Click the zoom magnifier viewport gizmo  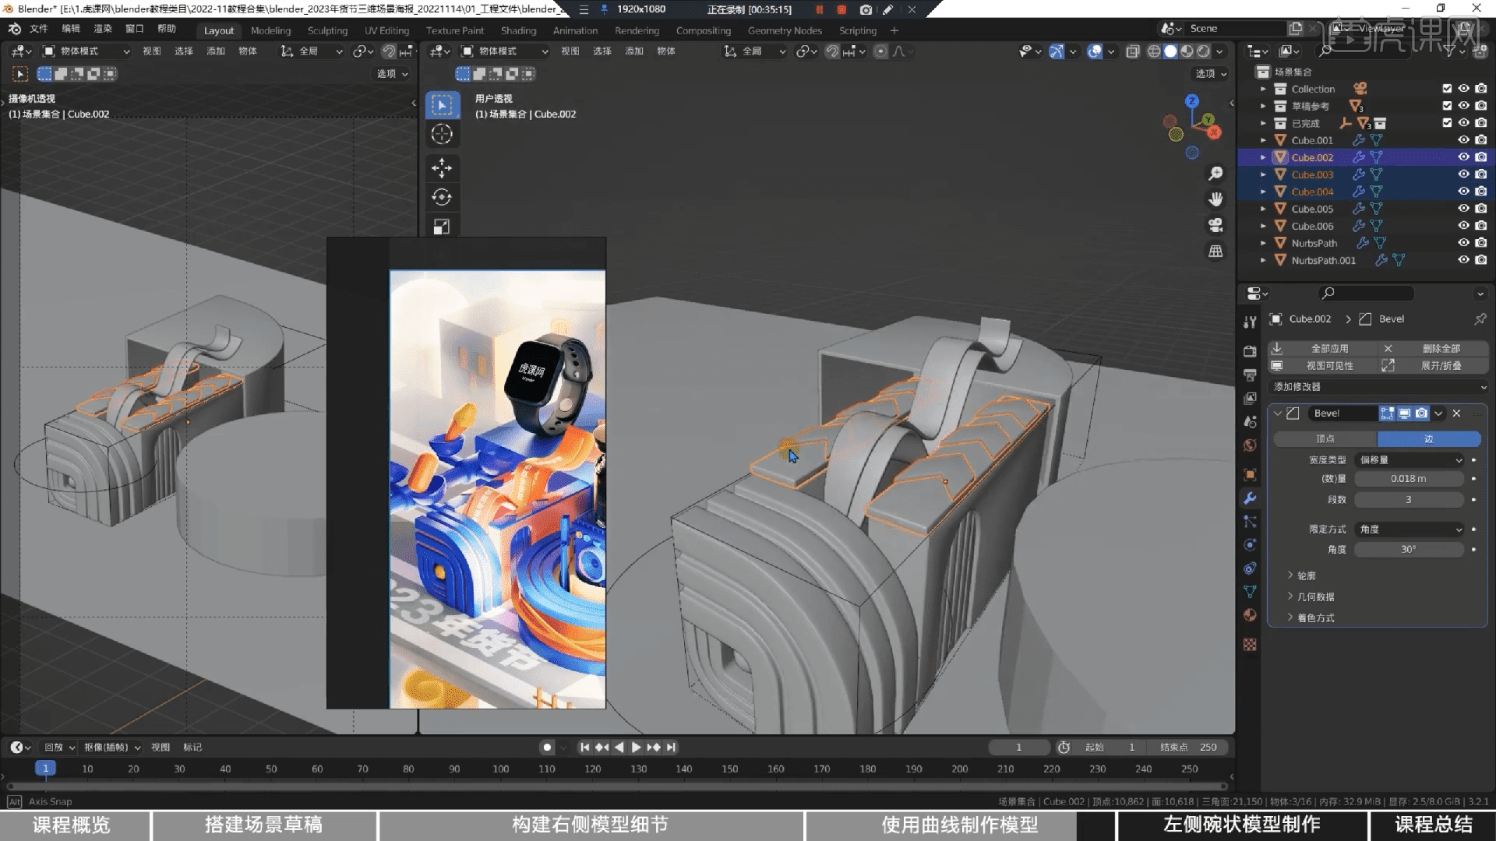(x=1215, y=173)
